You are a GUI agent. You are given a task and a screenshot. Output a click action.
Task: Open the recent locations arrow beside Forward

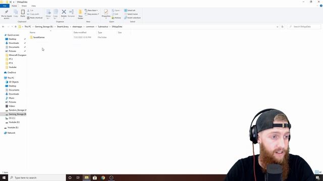[12, 27]
